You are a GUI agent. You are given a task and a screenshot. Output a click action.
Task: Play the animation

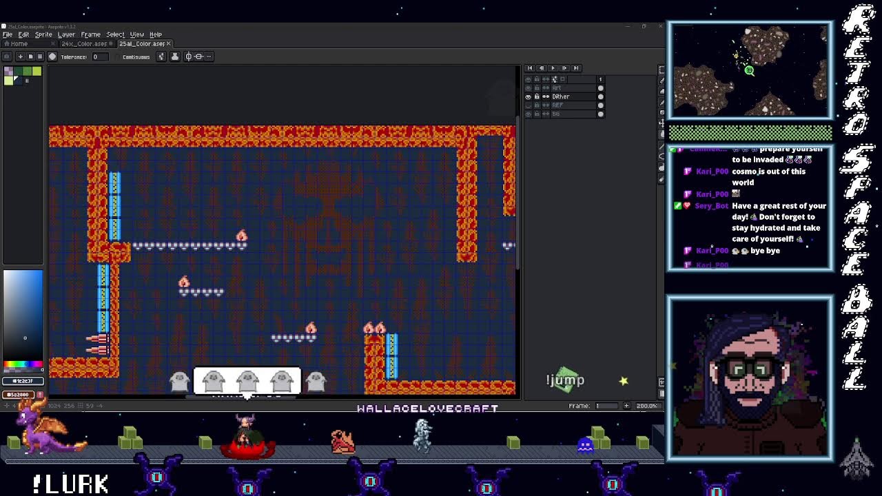[553, 68]
